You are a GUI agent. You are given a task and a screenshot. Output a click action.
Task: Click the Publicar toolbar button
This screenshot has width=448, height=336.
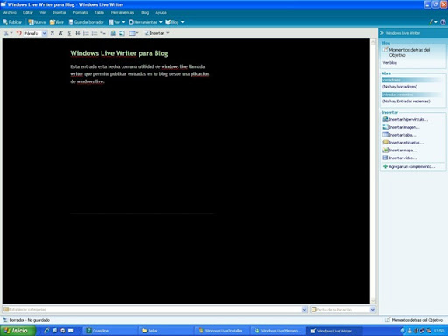point(12,22)
